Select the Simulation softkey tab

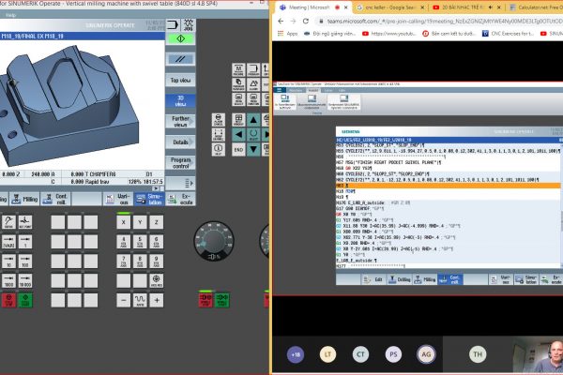(150, 199)
